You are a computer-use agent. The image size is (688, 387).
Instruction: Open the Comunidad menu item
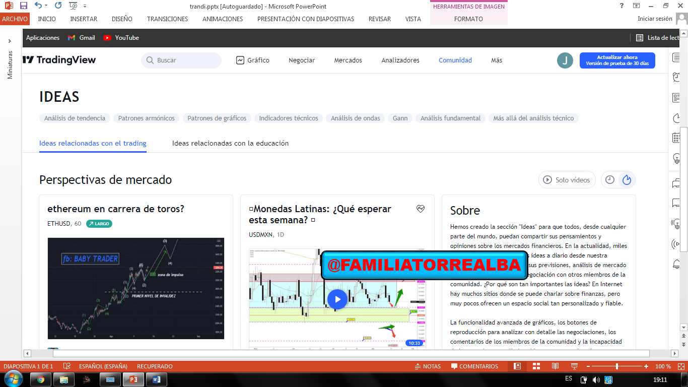455,60
